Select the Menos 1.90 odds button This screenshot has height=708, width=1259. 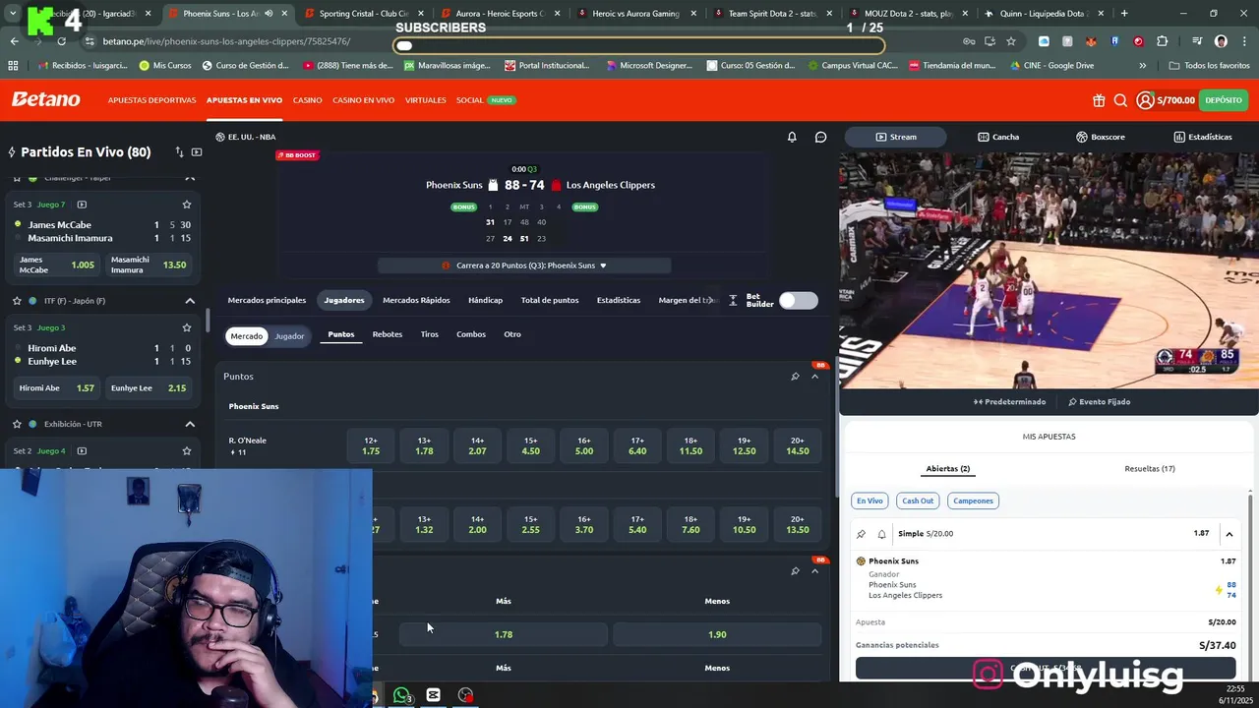[x=717, y=634]
